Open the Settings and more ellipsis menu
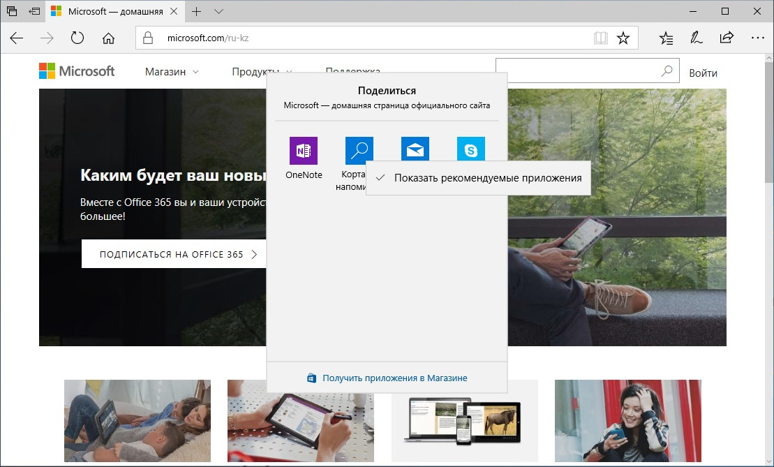This screenshot has width=774, height=467. coord(758,38)
